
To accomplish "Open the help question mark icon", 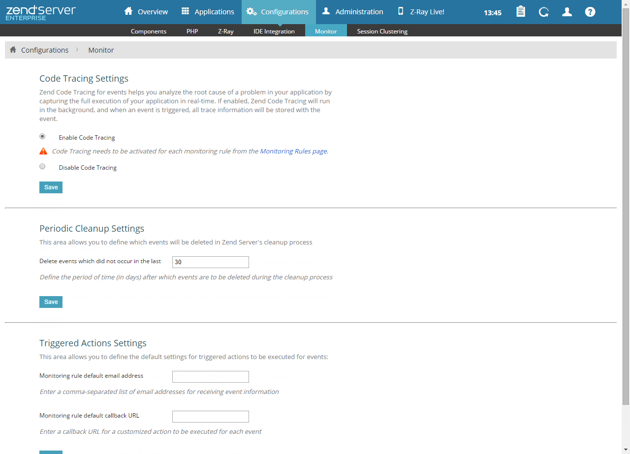I will (x=590, y=12).
